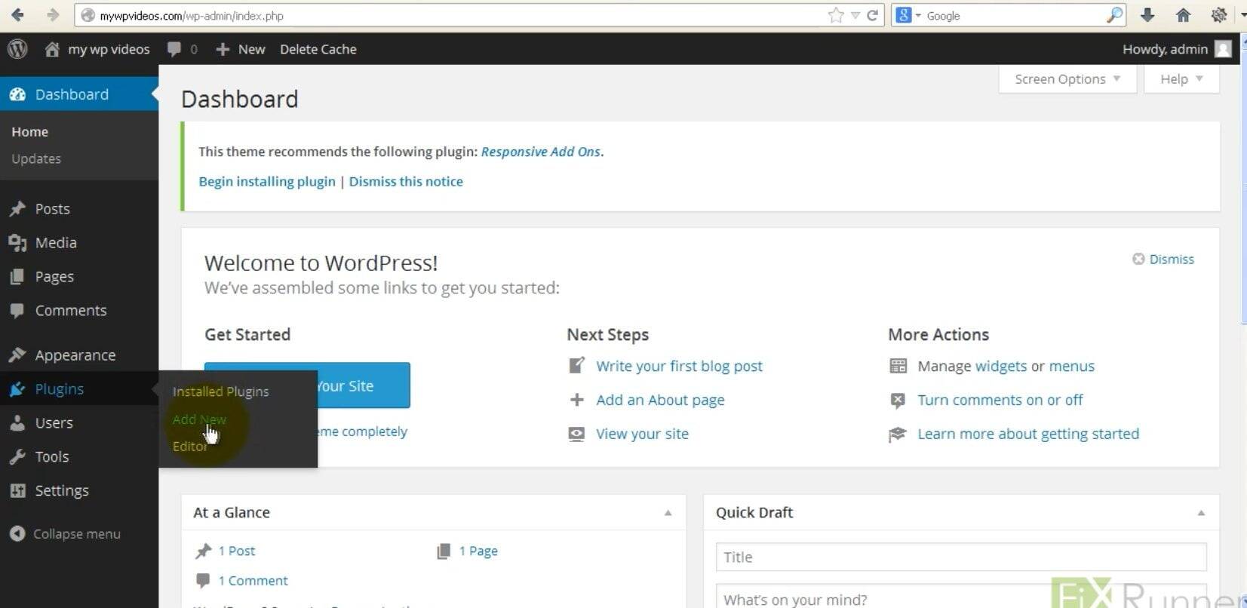This screenshot has height=608, width=1247.
Task: Click the Google search magnifier icon
Action: coord(1114,15)
